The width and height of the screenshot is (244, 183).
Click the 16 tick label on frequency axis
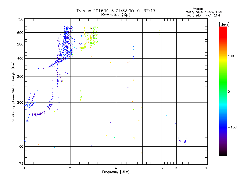(207, 168)
